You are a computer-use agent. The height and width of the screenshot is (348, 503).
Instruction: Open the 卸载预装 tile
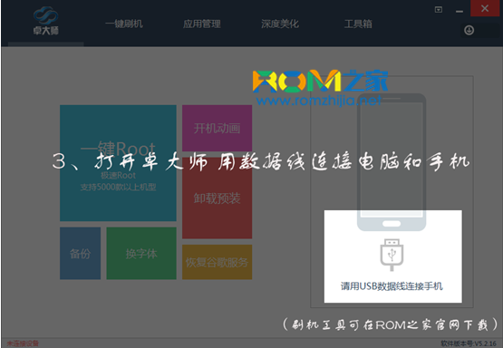click(x=218, y=198)
